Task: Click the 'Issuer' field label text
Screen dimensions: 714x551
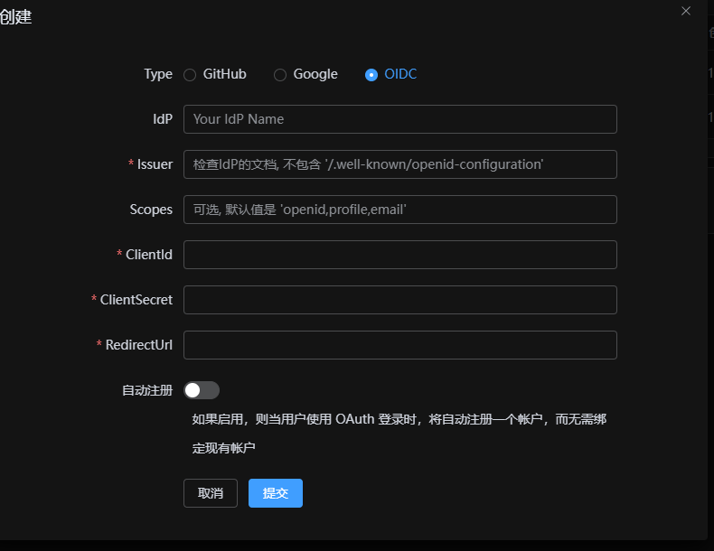Action: [x=155, y=164]
